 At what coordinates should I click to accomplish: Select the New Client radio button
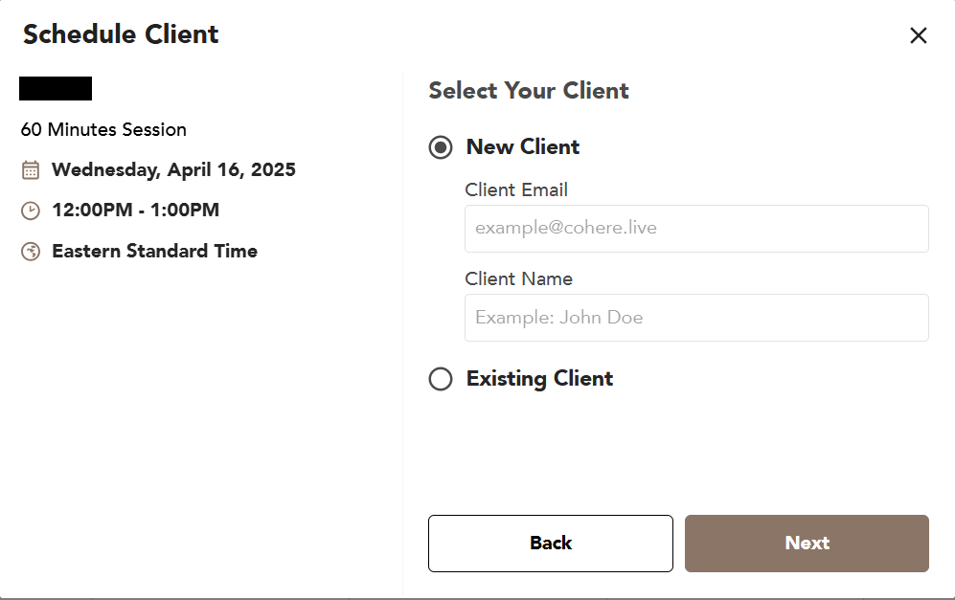click(x=441, y=147)
